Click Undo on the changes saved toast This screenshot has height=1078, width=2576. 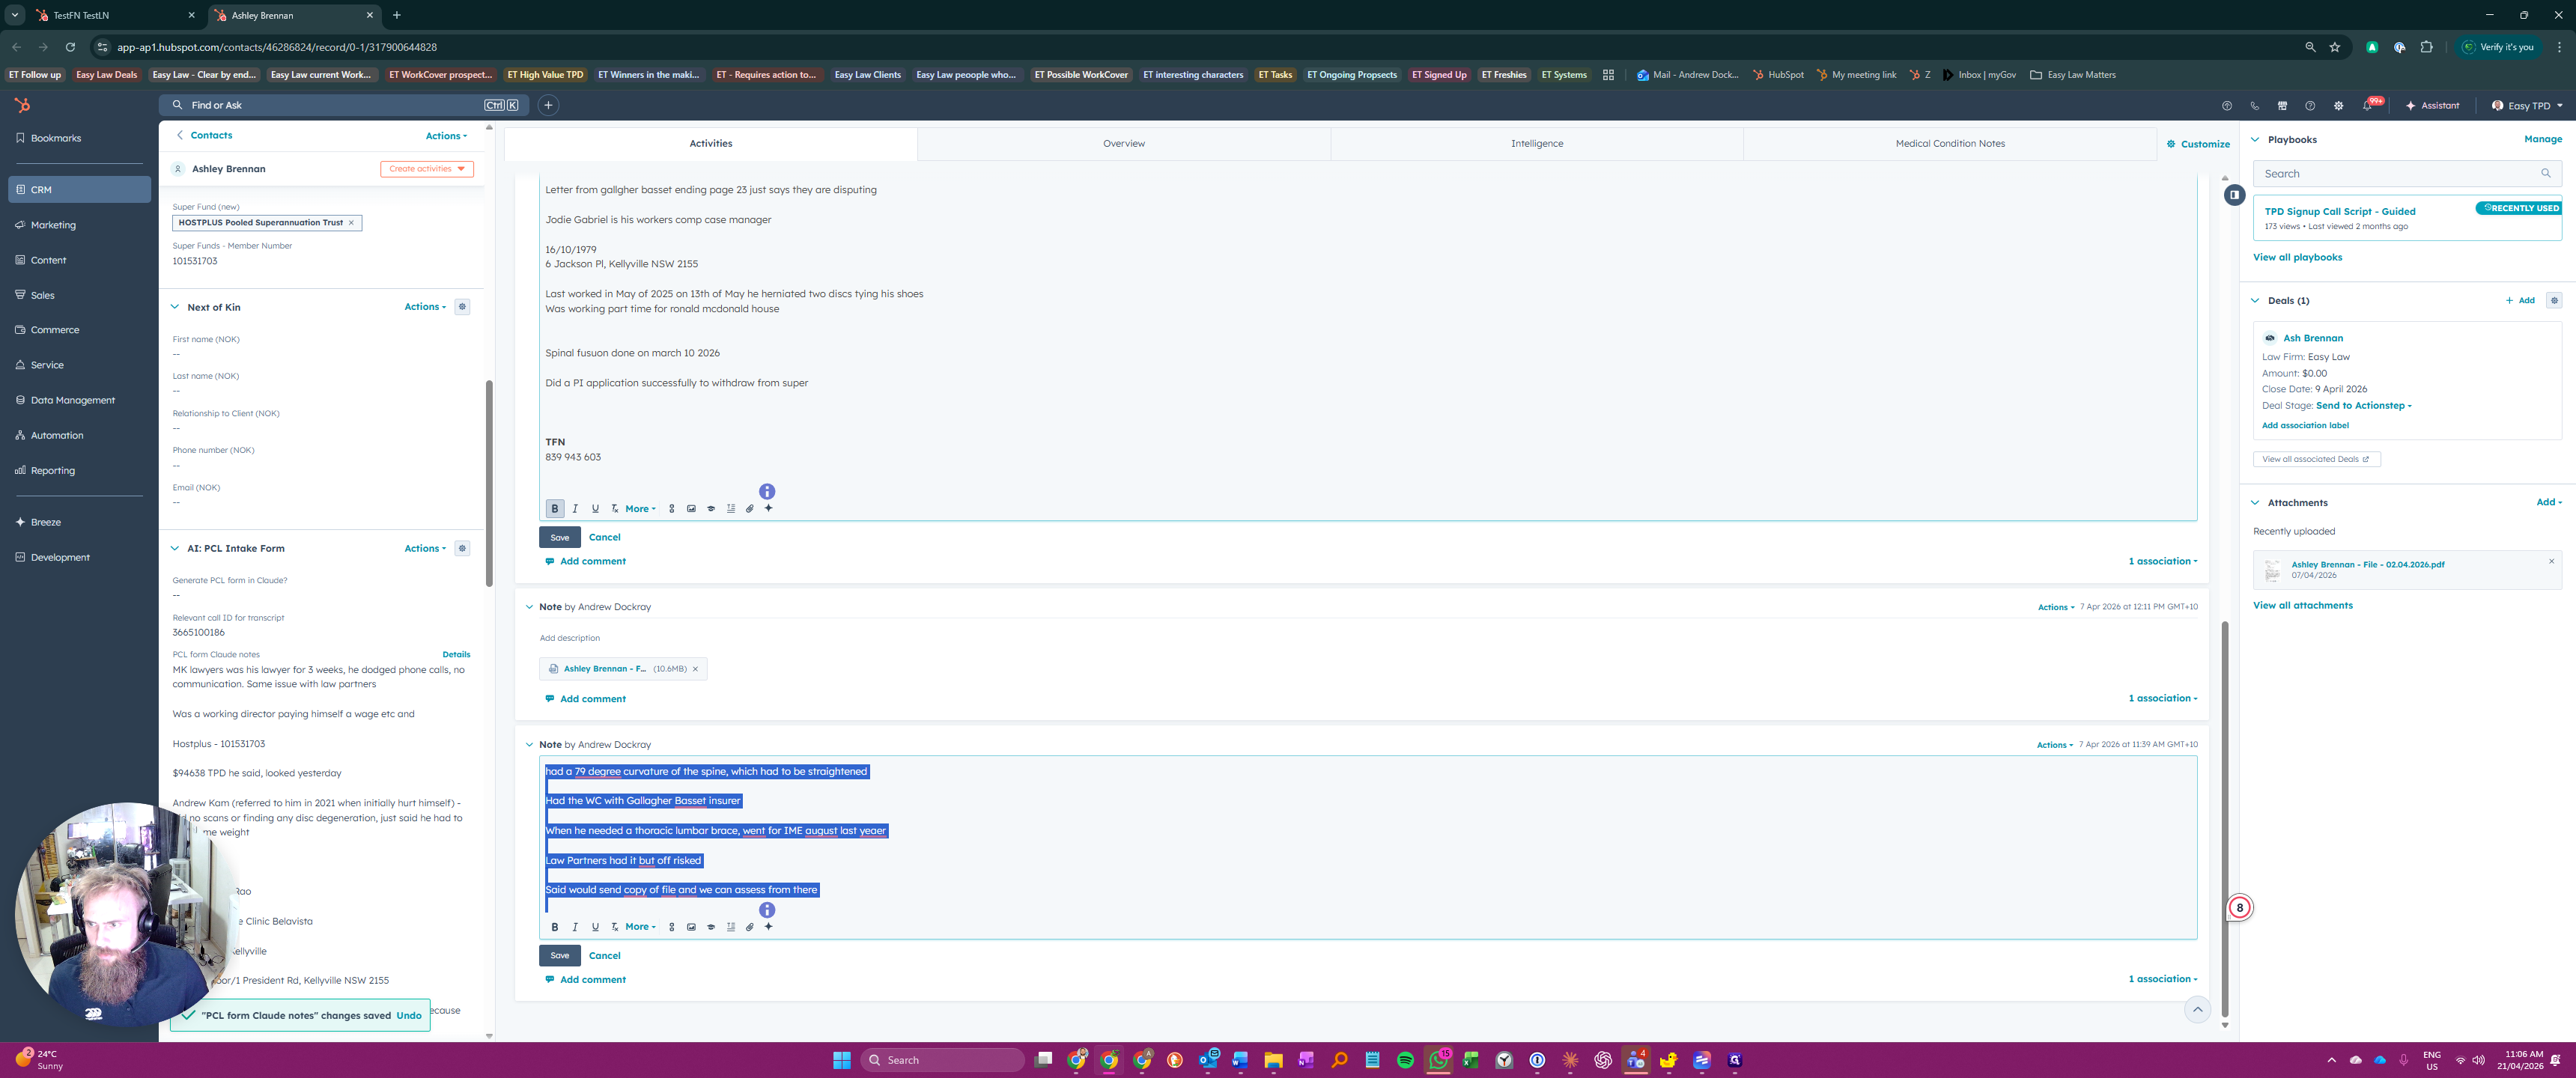[x=409, y=1015]
